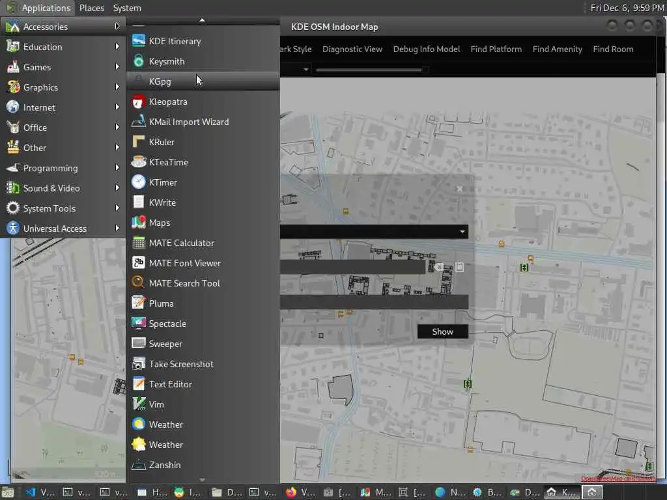Switch to the VS Code taskbar entry
This screenshot has width=667, height=500.
[40, 492]
